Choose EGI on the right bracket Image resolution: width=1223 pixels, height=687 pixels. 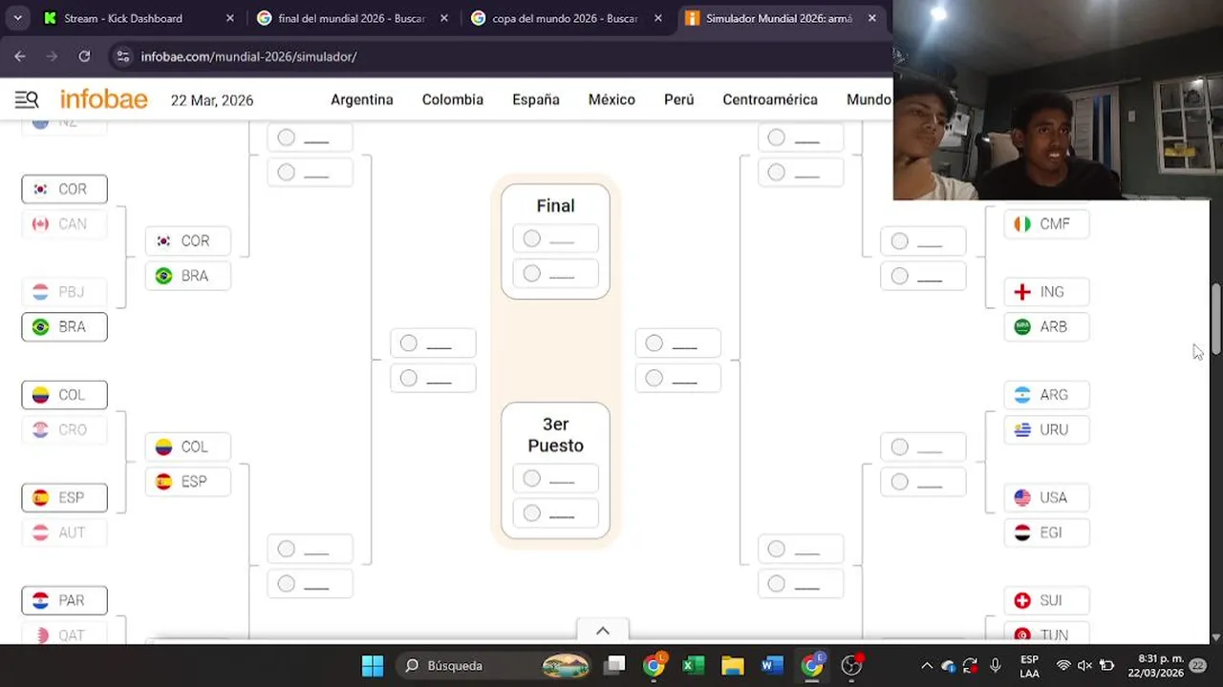[1047, 532]
